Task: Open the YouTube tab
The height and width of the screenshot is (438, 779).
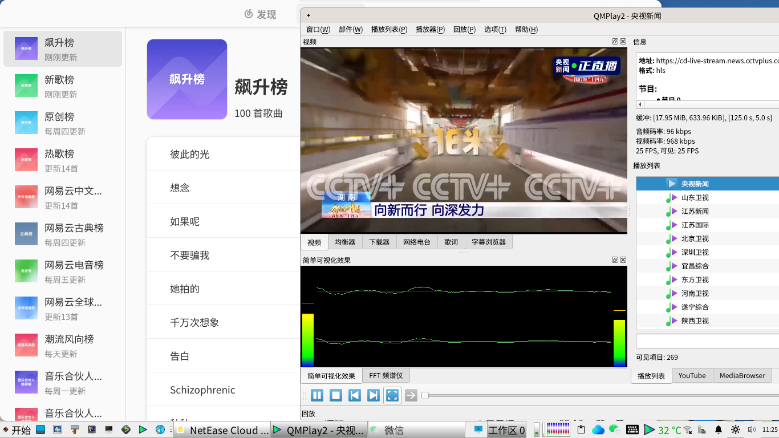Action: click(692, 376)
